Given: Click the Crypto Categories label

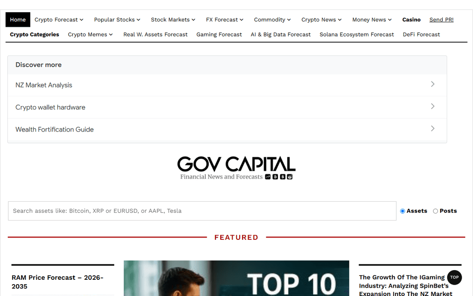Looking at the screenshot, I should [35, 35].
